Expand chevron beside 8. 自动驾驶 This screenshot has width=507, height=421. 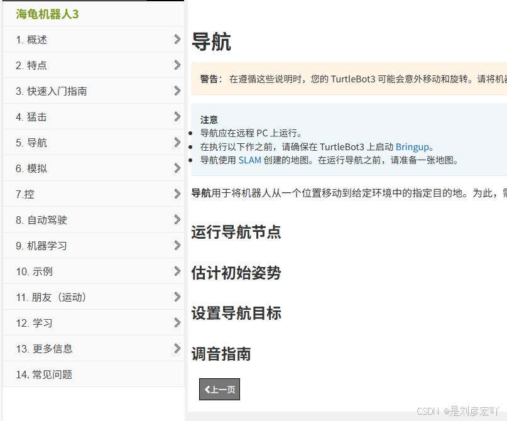coord(177,219)
